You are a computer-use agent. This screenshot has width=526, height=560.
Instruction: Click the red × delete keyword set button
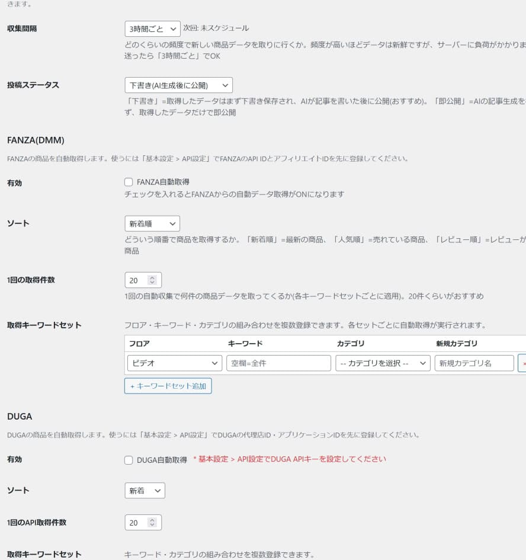[523, 363]
